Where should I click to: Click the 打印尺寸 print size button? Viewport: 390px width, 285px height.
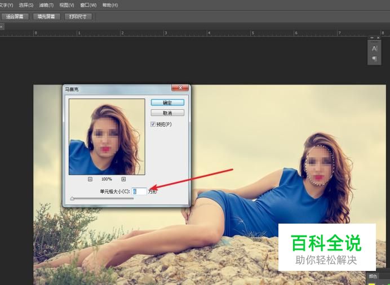[78, 16]
